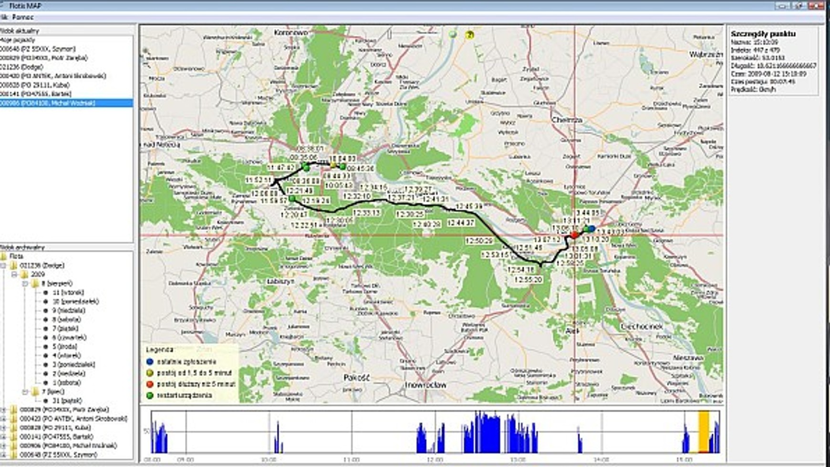Click the 2009 year folder icon

pos(24,274)
